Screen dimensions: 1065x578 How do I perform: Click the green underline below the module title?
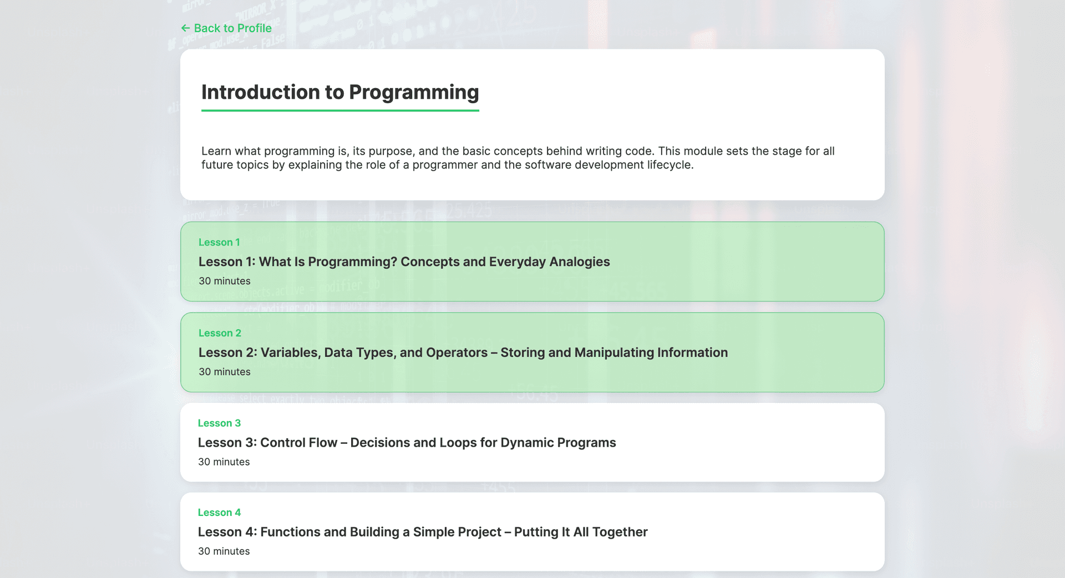(339, 110)
